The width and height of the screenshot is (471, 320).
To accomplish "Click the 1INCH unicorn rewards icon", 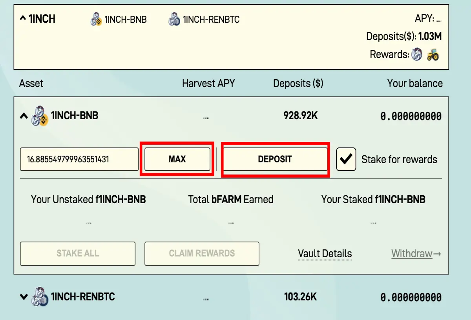I will click(417, 54).
